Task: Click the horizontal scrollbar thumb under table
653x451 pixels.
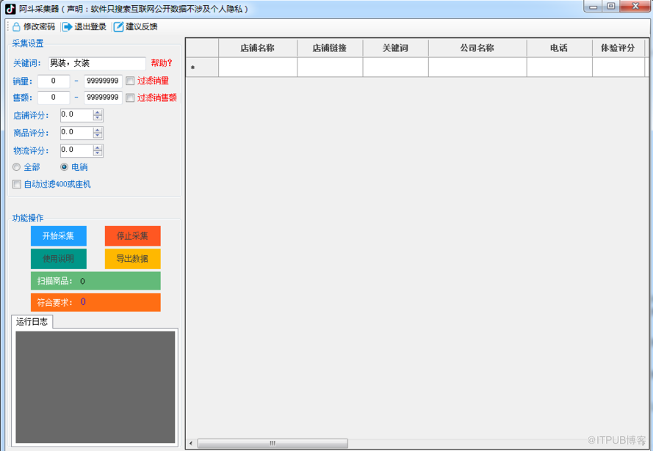Action: point(273,443)
